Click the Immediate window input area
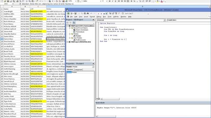The image size is (211, 118). coord(153,110)
